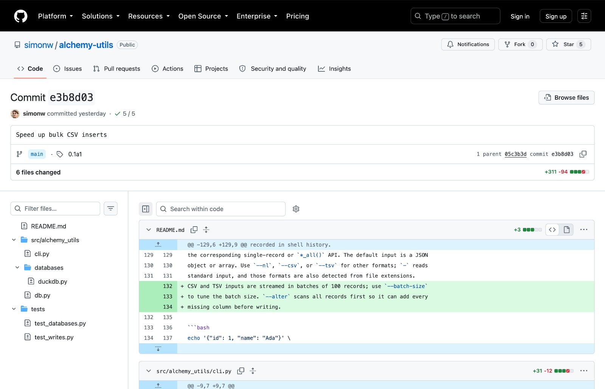The width and height of the screenshot is (605, 389).
Task: Select test_databases.py in the file tree
Action: coord(60,323)
